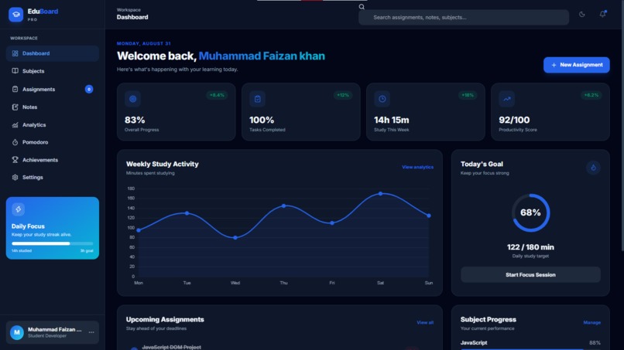
Task: Click the 14h 15m study time value
Action: (392, 120)
